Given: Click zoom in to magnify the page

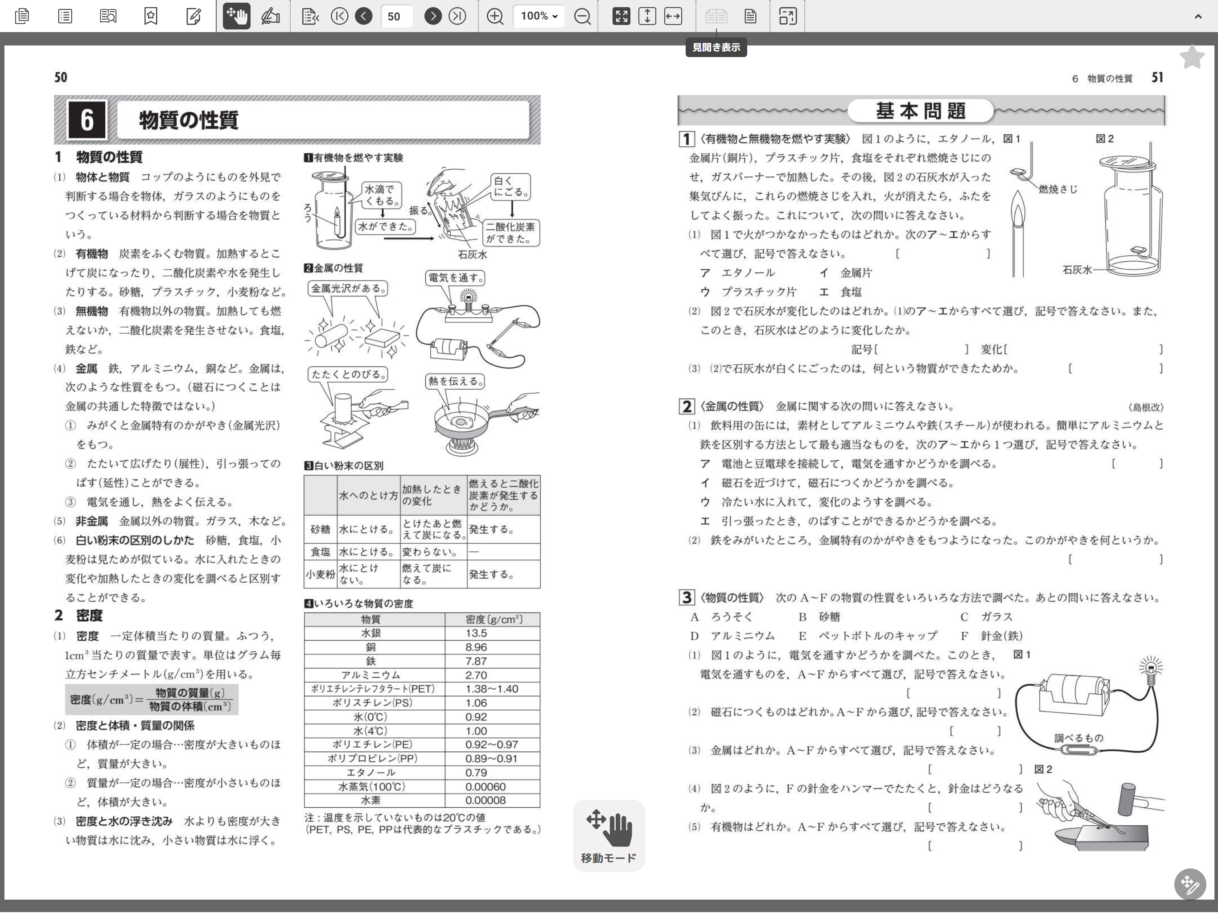Looking at the screenshot, I should [x=495, y=16].
